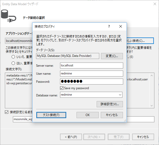Click the Password field
This screenshot has width=159, height=145.
(91, 81)
